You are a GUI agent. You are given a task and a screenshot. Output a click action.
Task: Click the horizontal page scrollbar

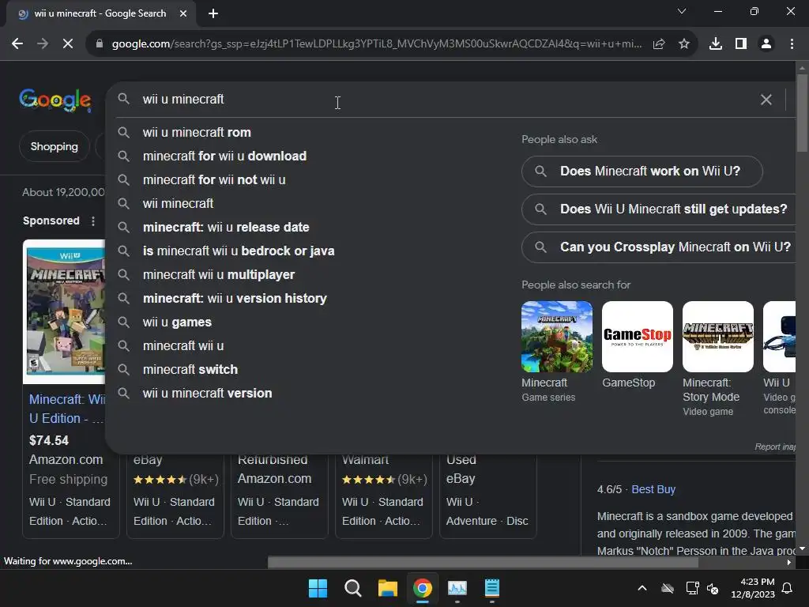pos(483,563)
